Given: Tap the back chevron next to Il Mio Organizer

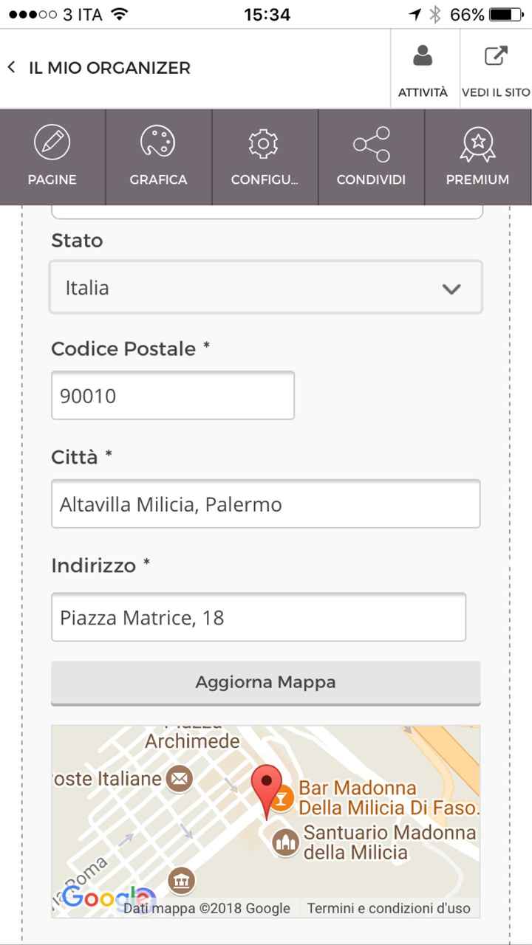Looking at the screenshot, I should 13,66.
